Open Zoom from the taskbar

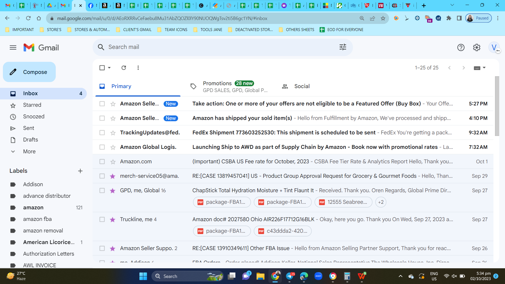[318, 276]
